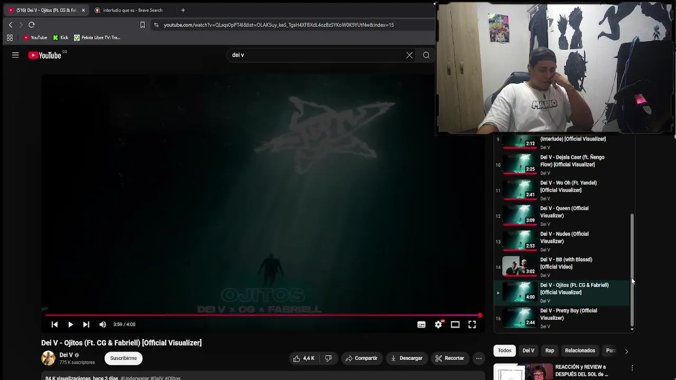Enter fullscreen mode
The height and width of the screenshot is (380, 676).
472,325
